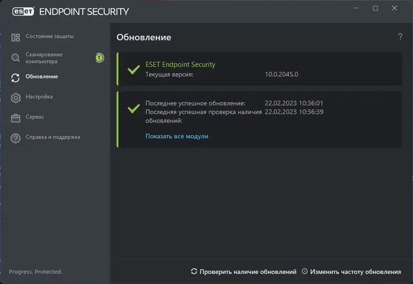Click green checkmark beside ESET Endpoint Security
The image size is (413, 284).
pyautogui.click(x=134, y=70)
